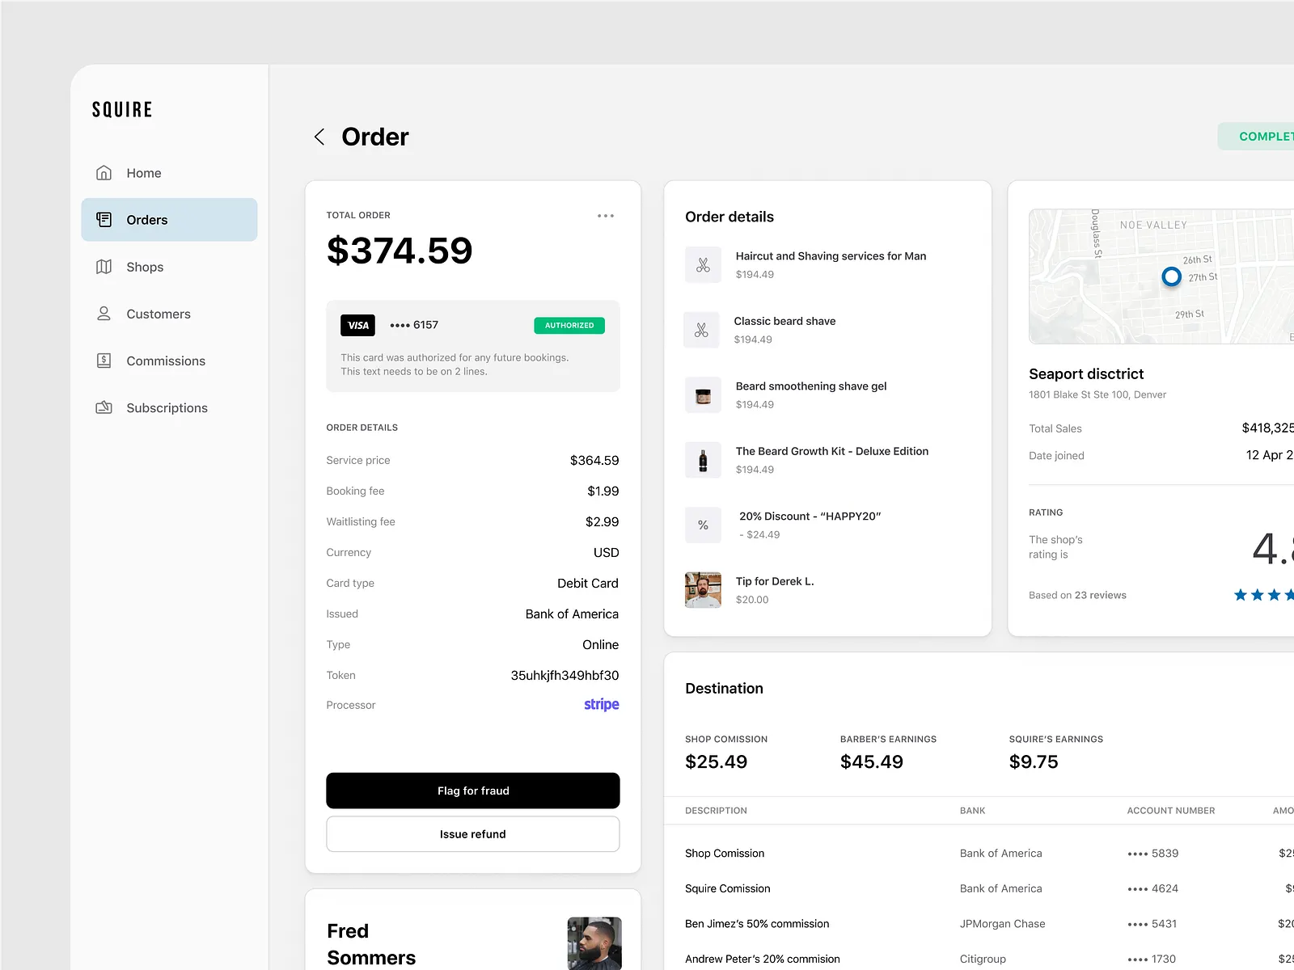Select the Beard Growth Kit product thumbnail
Screen dimensions: 1294x970
tap(703, 460)
